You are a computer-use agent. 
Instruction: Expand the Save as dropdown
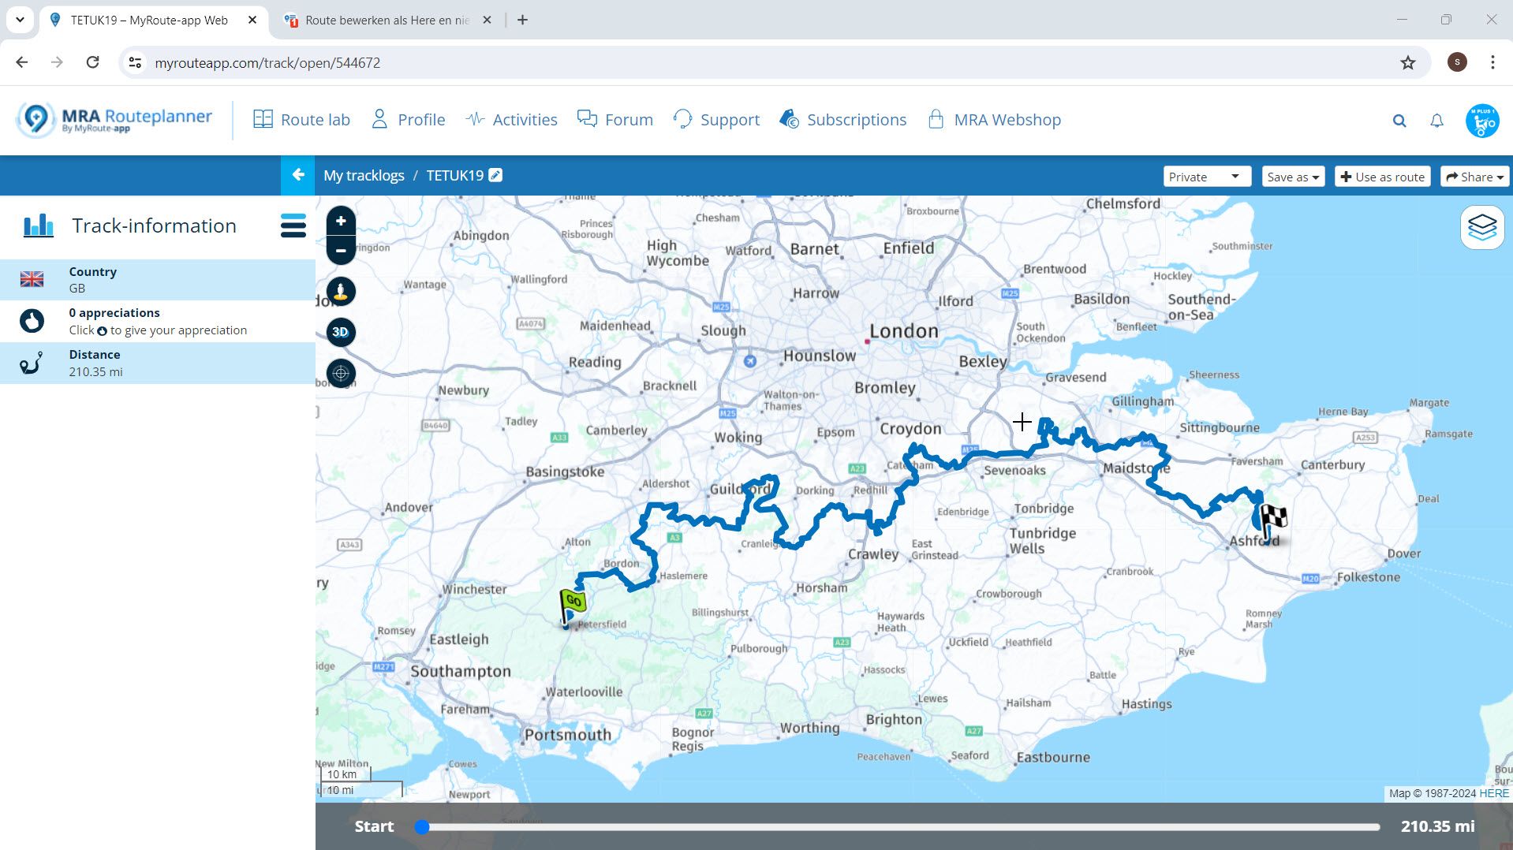(1293, 177)
